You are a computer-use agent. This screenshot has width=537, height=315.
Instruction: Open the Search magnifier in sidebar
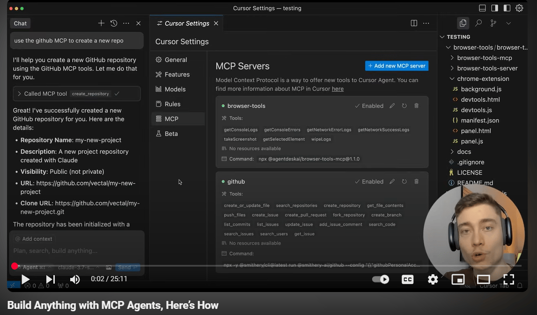478,23
